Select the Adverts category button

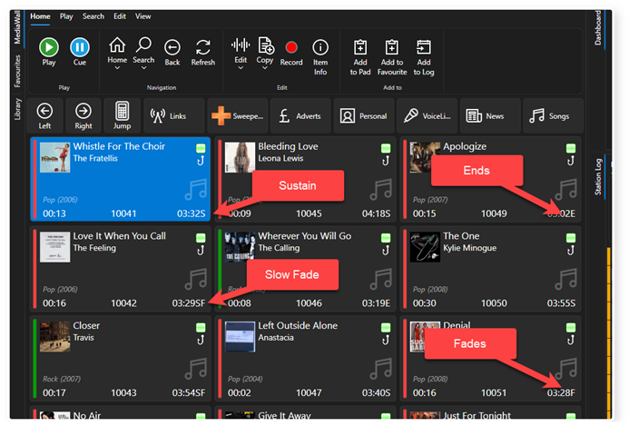click(300, 116)
